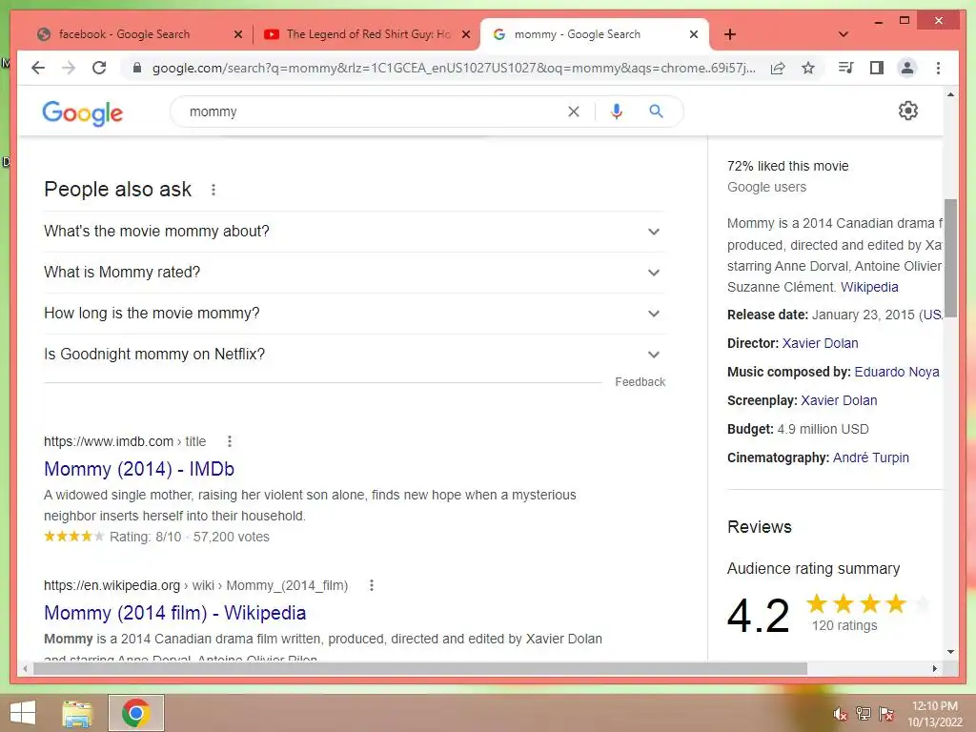Open André Turpin cinematography link
The width and height of the screenshot is (976, 732).
click(x=871, y=457)
